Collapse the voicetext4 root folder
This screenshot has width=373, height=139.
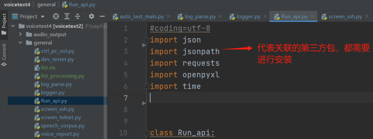(13, 26)
